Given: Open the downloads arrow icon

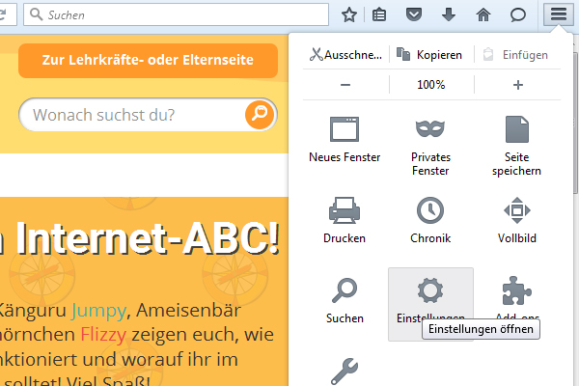Looking at the screenshot, I should click(x=448, y=14).
